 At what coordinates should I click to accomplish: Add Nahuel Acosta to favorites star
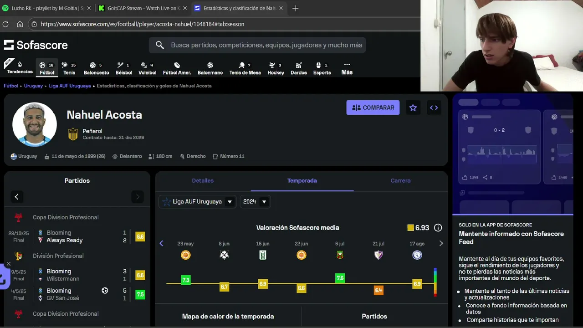point(413,108)
